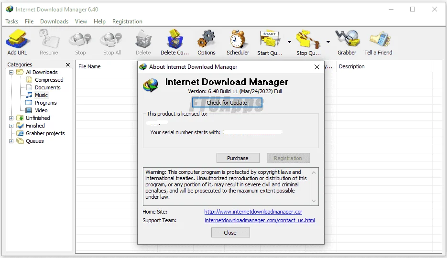Click the Compressed category icon
Image resolution: width=447 pixels, height=258 pixels.
[29, 80]
